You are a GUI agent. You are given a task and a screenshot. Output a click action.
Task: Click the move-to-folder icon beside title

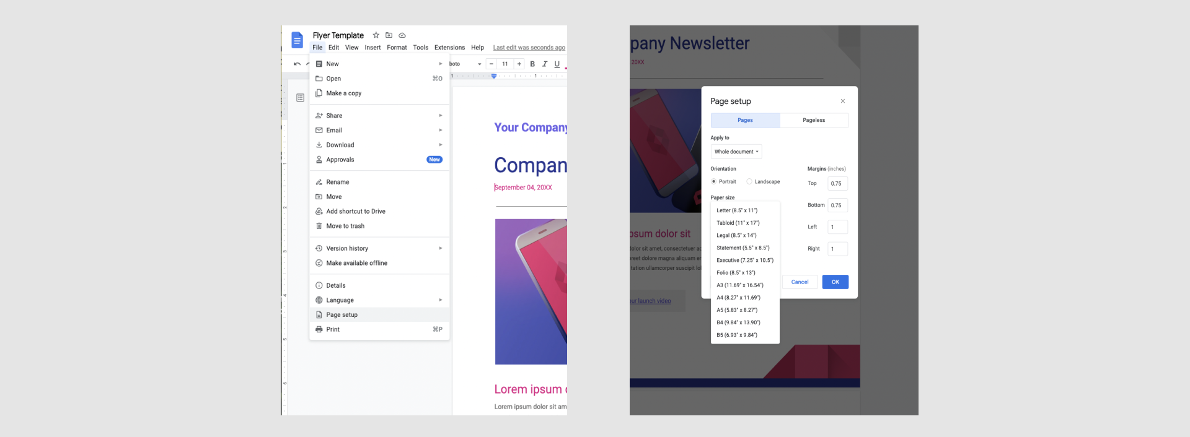[x=389, y=35]
